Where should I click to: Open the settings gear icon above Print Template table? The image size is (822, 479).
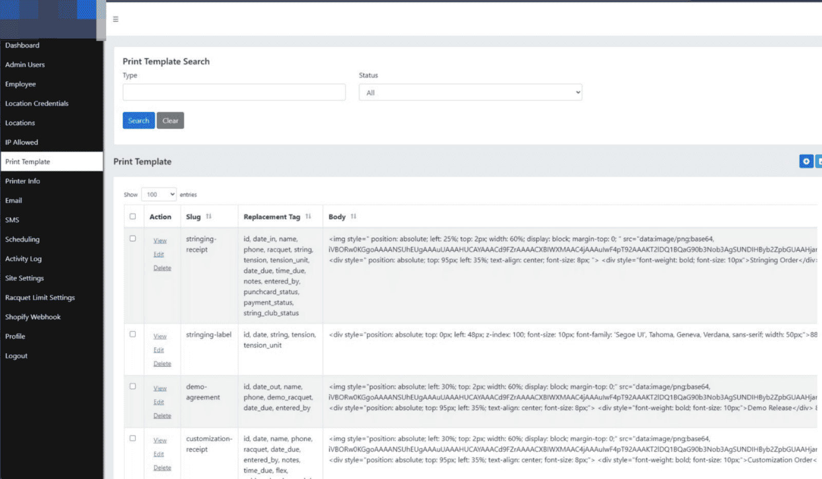(x=806, y=161)
